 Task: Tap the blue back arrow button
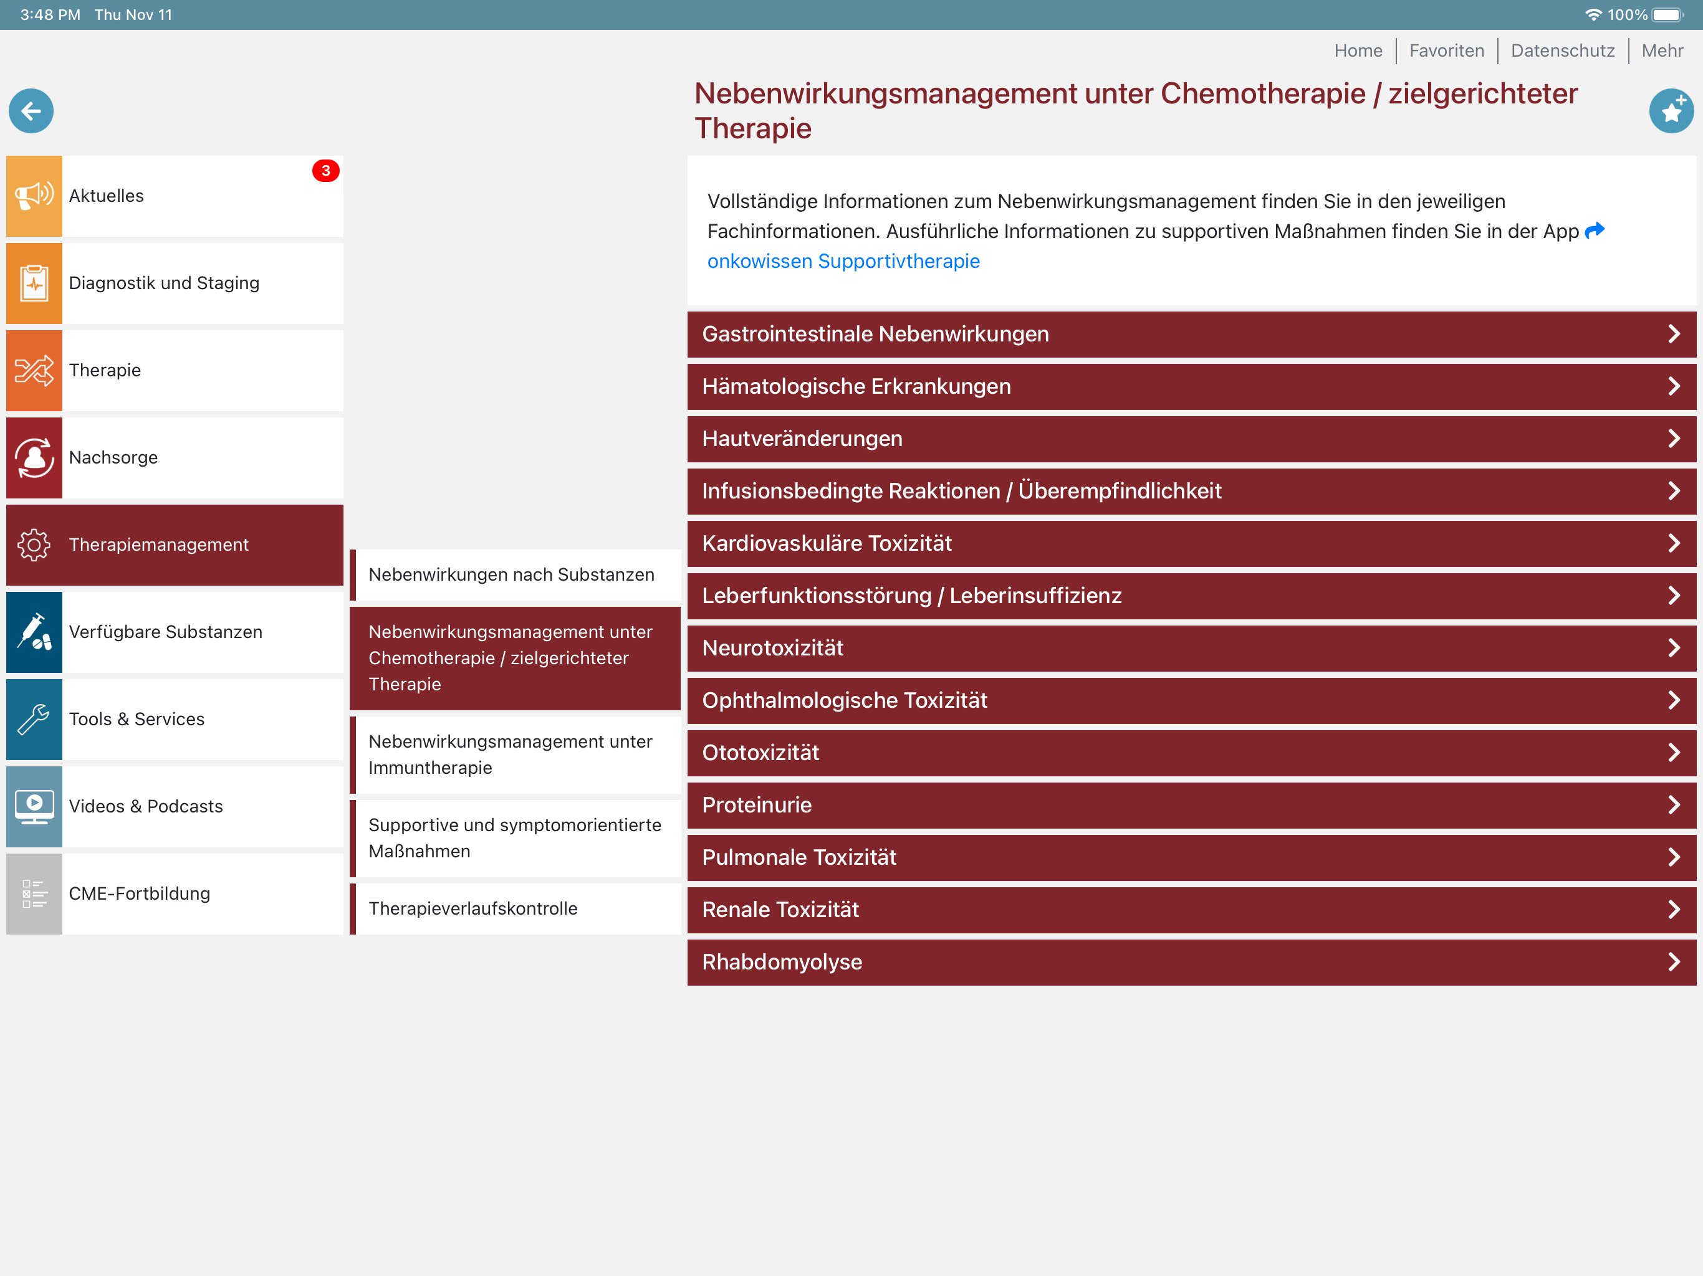[x=31, y=112]
